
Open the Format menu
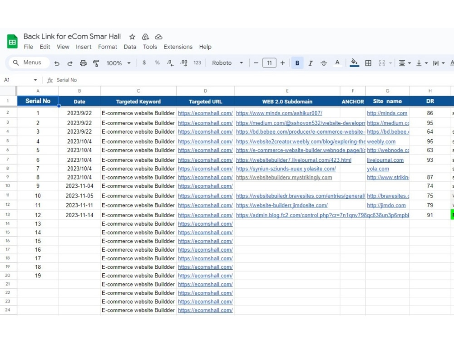(108, 47)
